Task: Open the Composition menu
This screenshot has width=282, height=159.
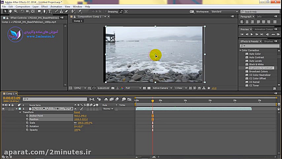Action: click(22, 7)
